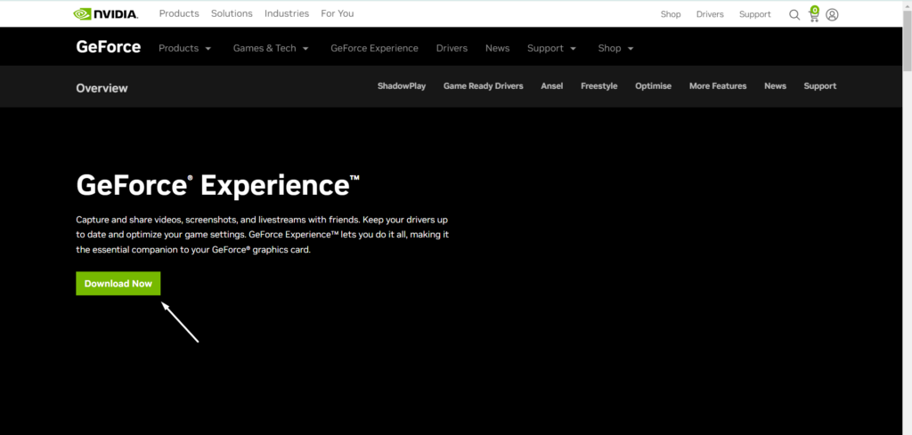Click the scrollbar up arrow

907,4
